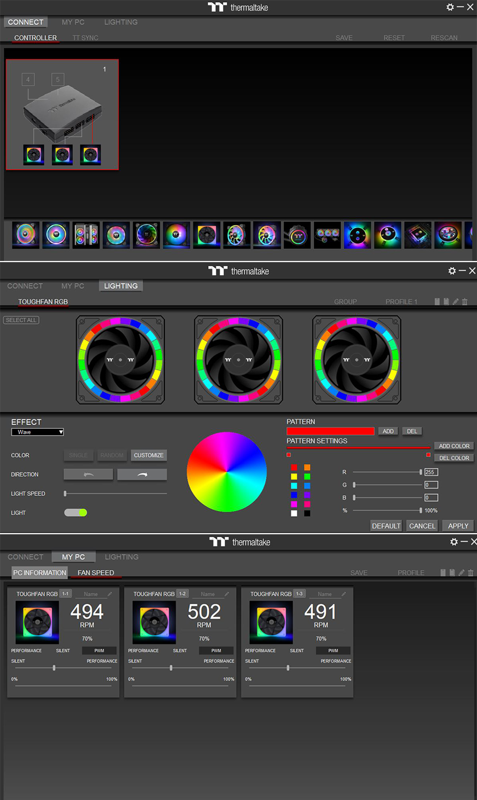This screenshot has height=800, width=477.
Task: Click pencil icon beside PROFILE in Fan Speed window
Action: point(461,572)
